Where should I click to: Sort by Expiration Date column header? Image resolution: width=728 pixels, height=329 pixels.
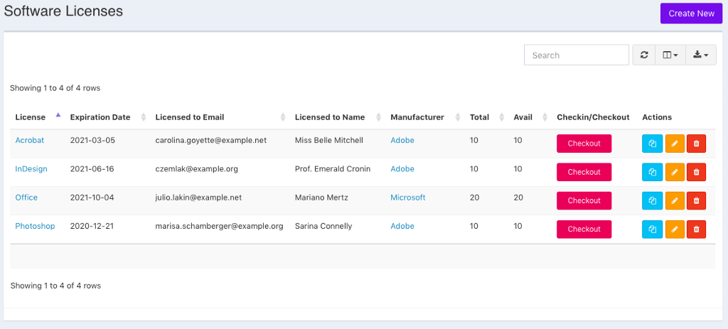coord(100,117)
